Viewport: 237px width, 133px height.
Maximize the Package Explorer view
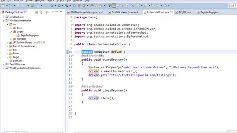[x=61, y=12]
